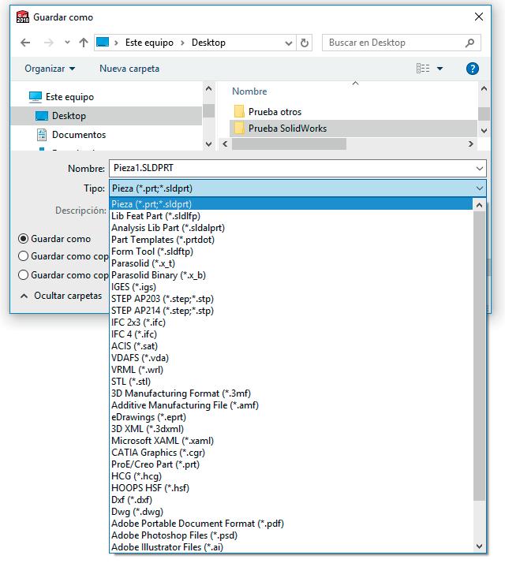Go up one folder level

pos(84,43)
